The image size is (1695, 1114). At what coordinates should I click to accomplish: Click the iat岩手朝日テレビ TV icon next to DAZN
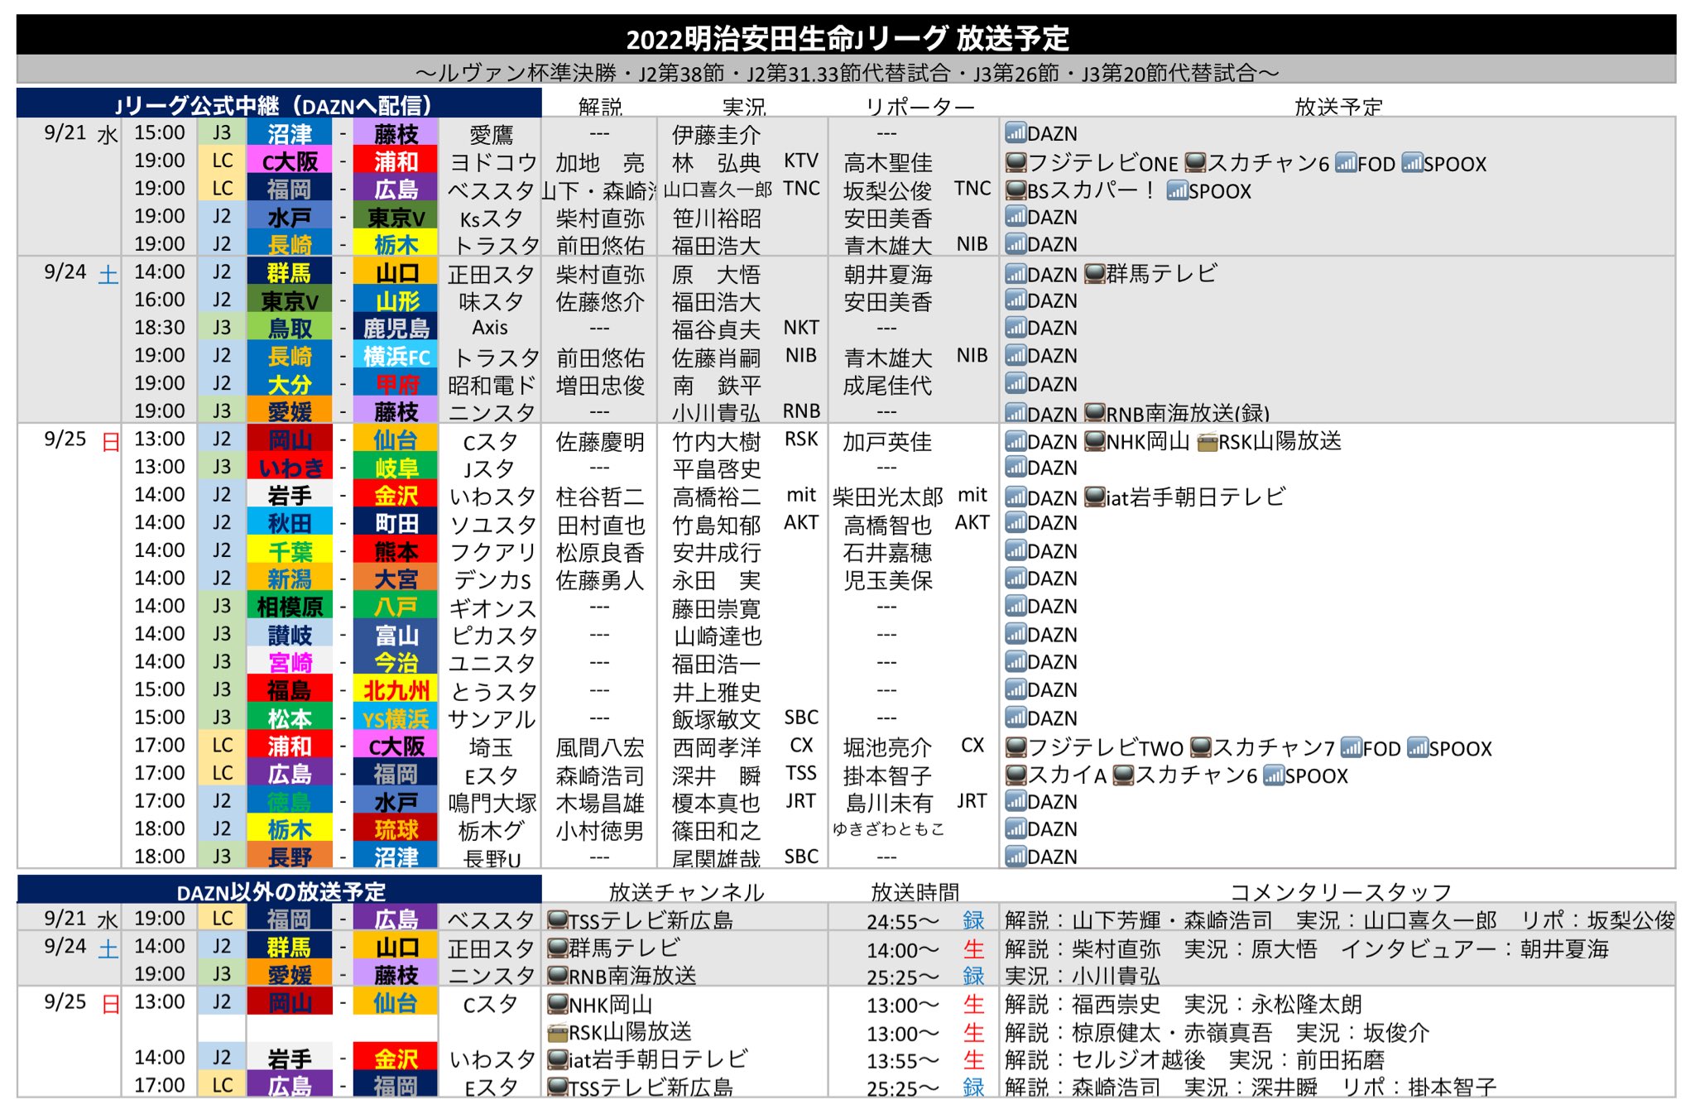coord(1095,497)
